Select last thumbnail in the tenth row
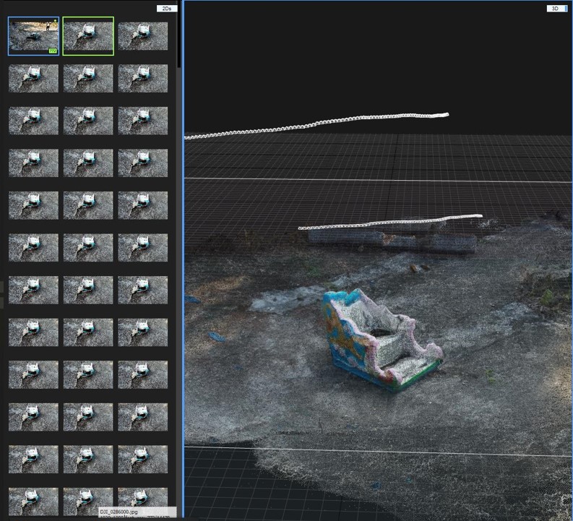The image size is (573, 521). click(143, 416)
